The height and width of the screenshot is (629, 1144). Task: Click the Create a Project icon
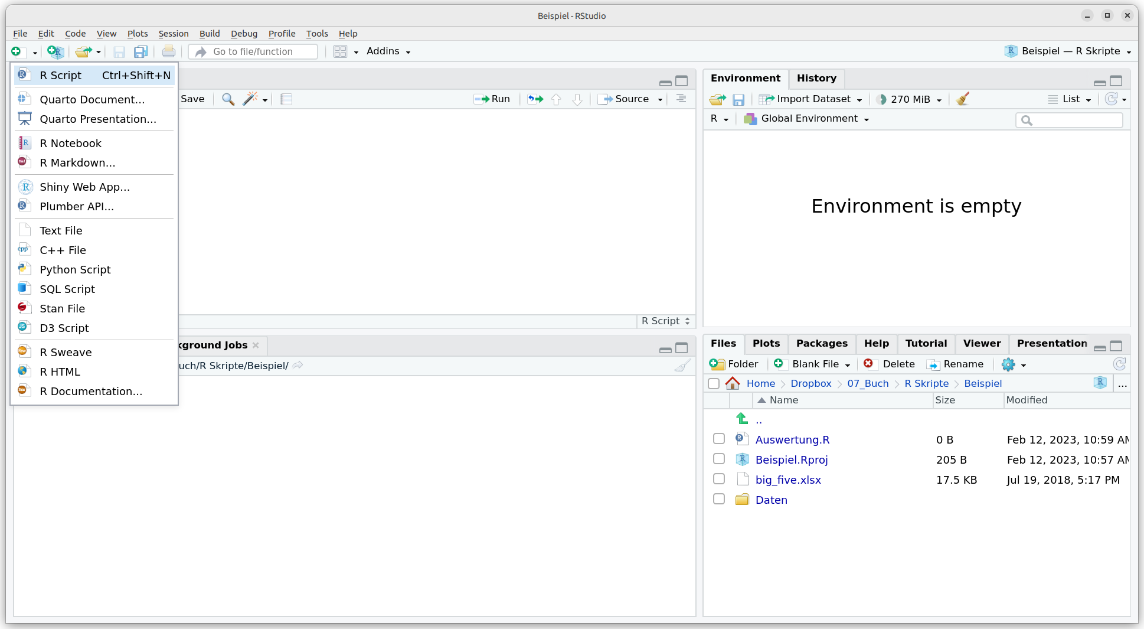[x=55, y=51]
